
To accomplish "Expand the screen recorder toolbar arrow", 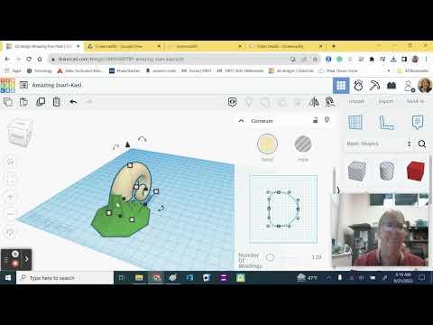I will [27, 259].
